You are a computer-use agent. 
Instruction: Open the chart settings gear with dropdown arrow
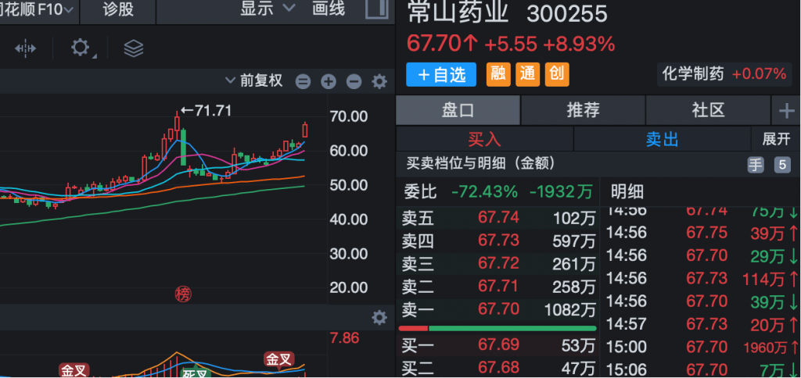(81, 48)
